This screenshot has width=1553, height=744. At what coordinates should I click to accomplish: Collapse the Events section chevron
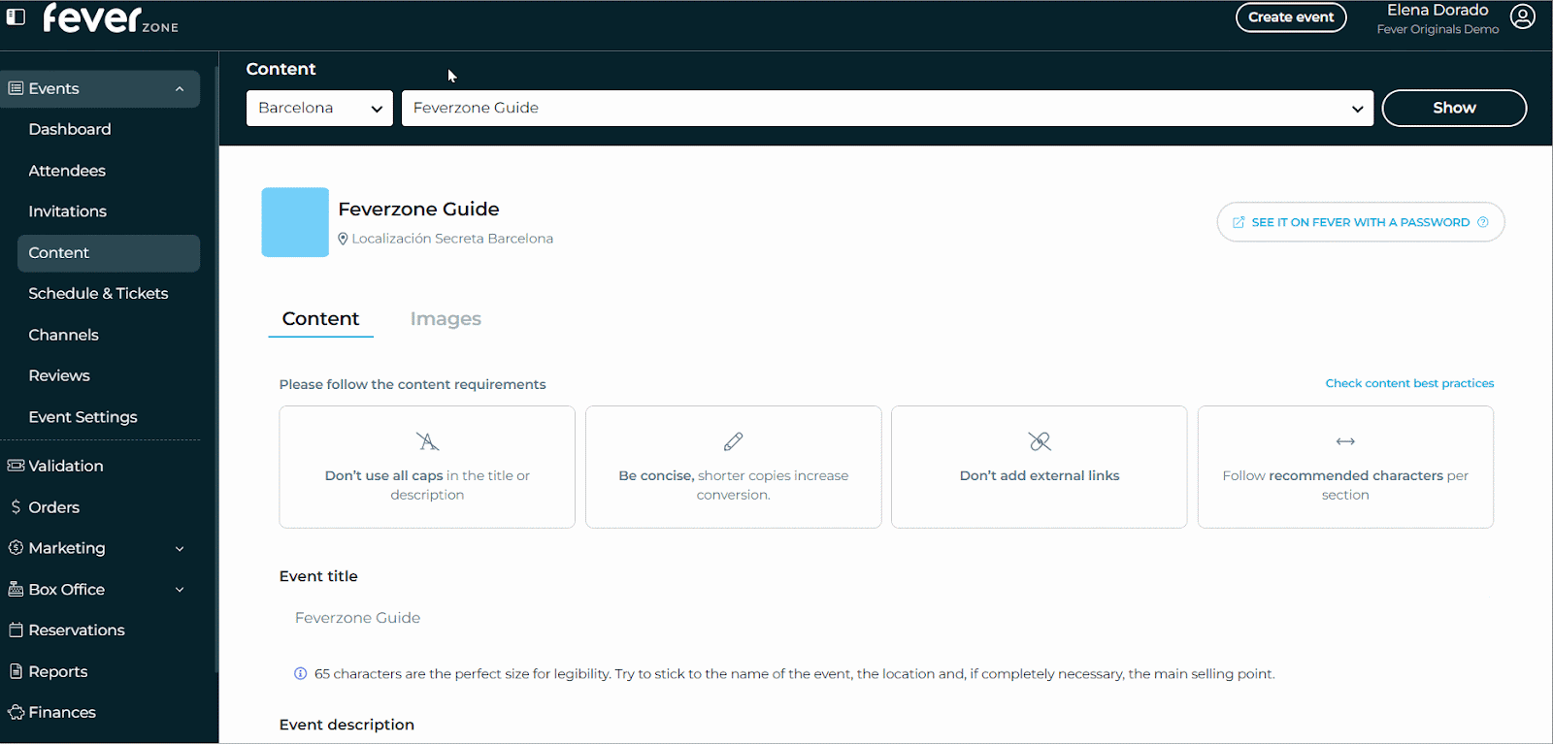tap(180, 89)
